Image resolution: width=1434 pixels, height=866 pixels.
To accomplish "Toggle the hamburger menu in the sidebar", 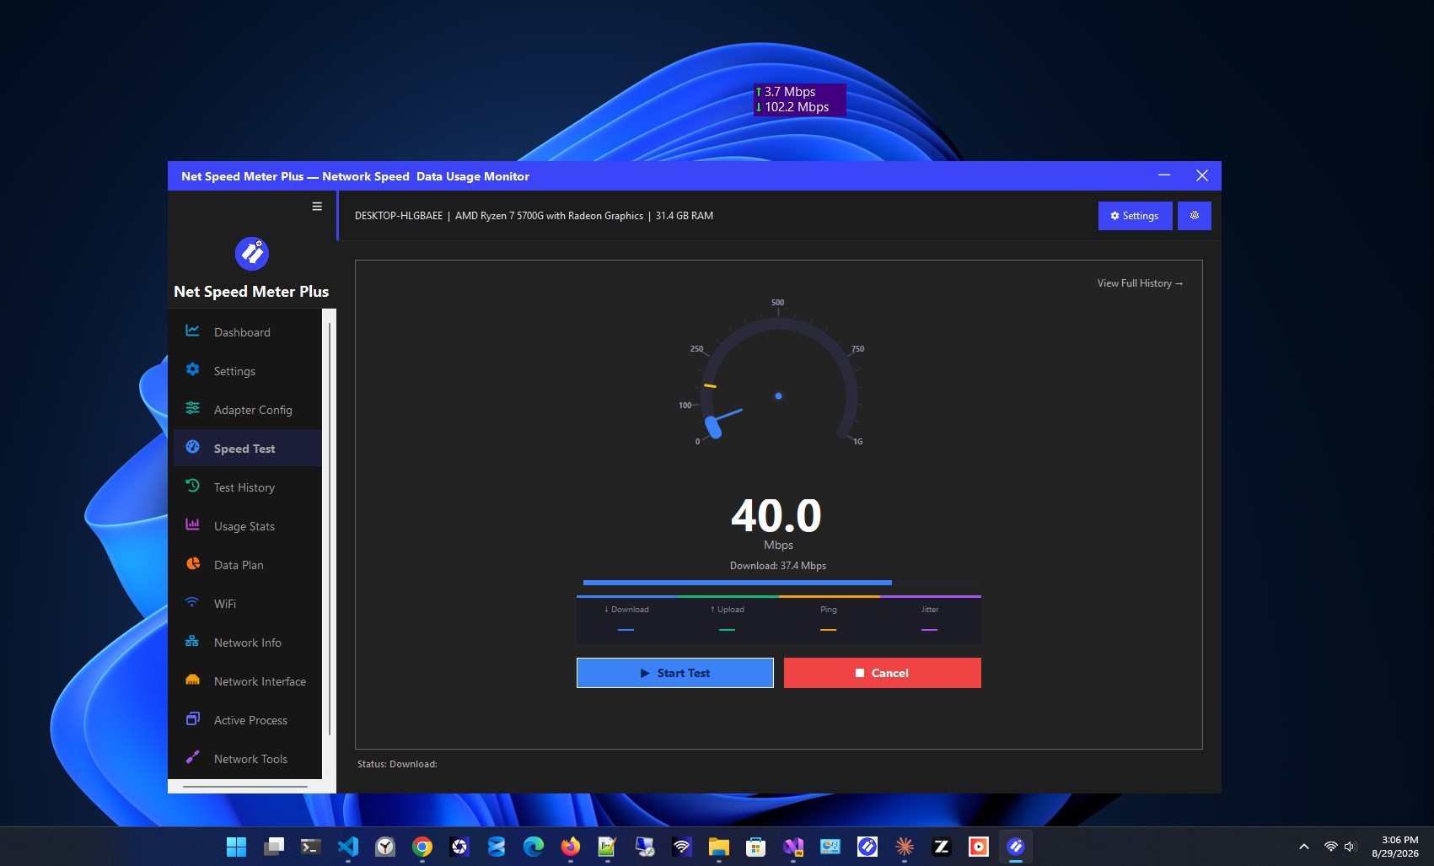I will click(317, 207).
